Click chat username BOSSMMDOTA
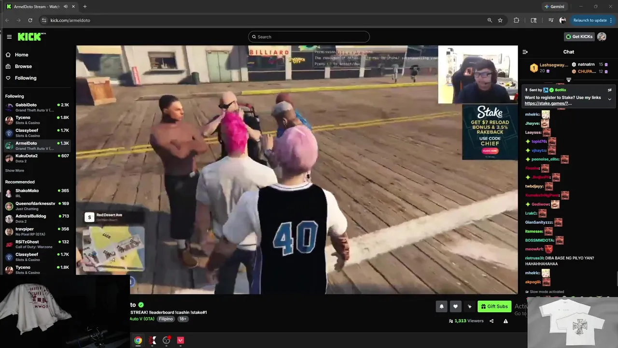Viewport: 618px width, 348px height. click(x=539, y=240)
